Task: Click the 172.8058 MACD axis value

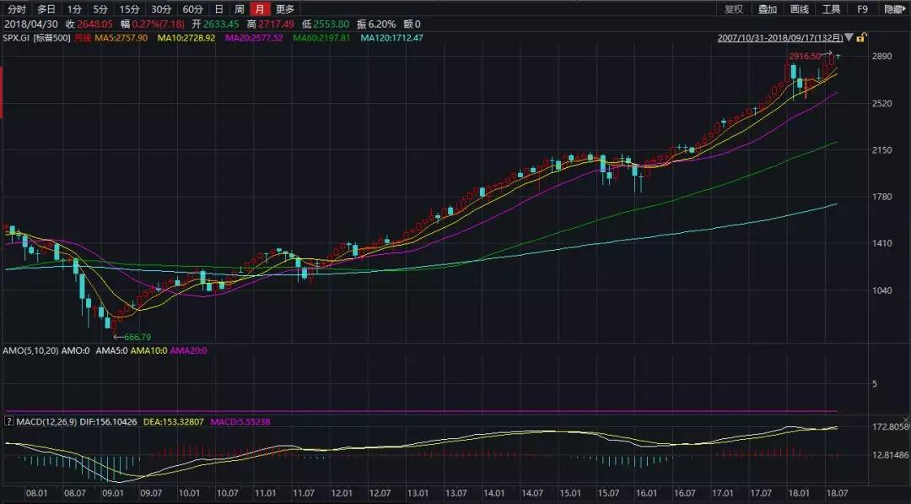Action: 891,426
